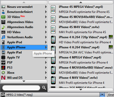Click into the profile search field

(21, 88)
